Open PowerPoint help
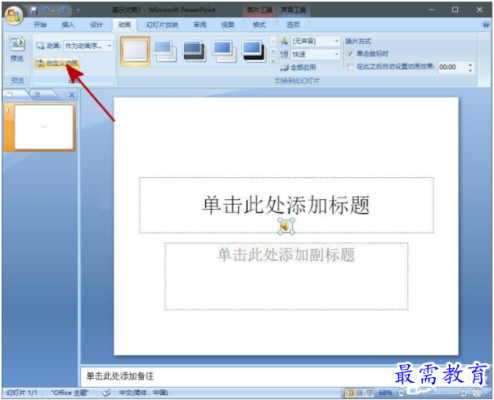This screenshot has width=494, height=400. point(486,24)
